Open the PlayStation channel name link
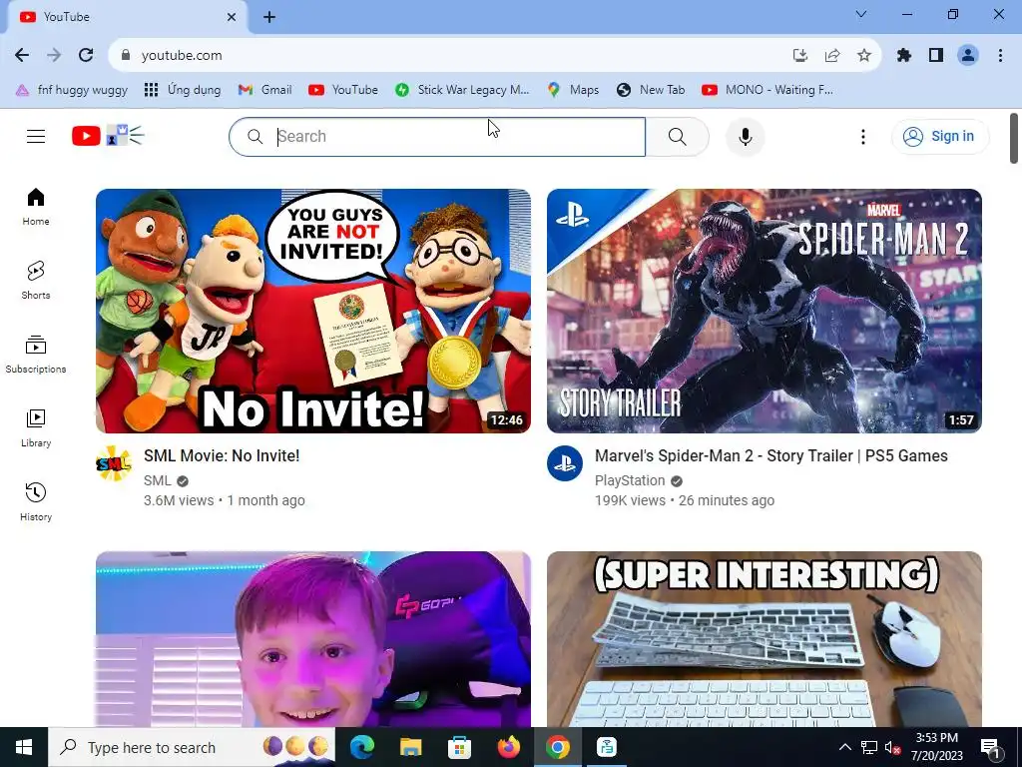Image resolution: width=1022 pixels, height=767 pixels. (630, 480)
